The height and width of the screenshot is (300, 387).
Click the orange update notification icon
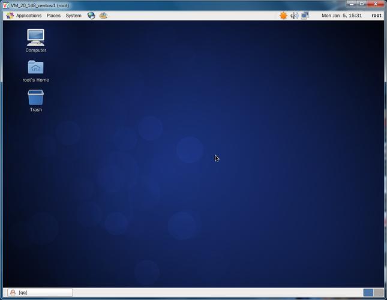pyautogui.click(x=283, y=16)
